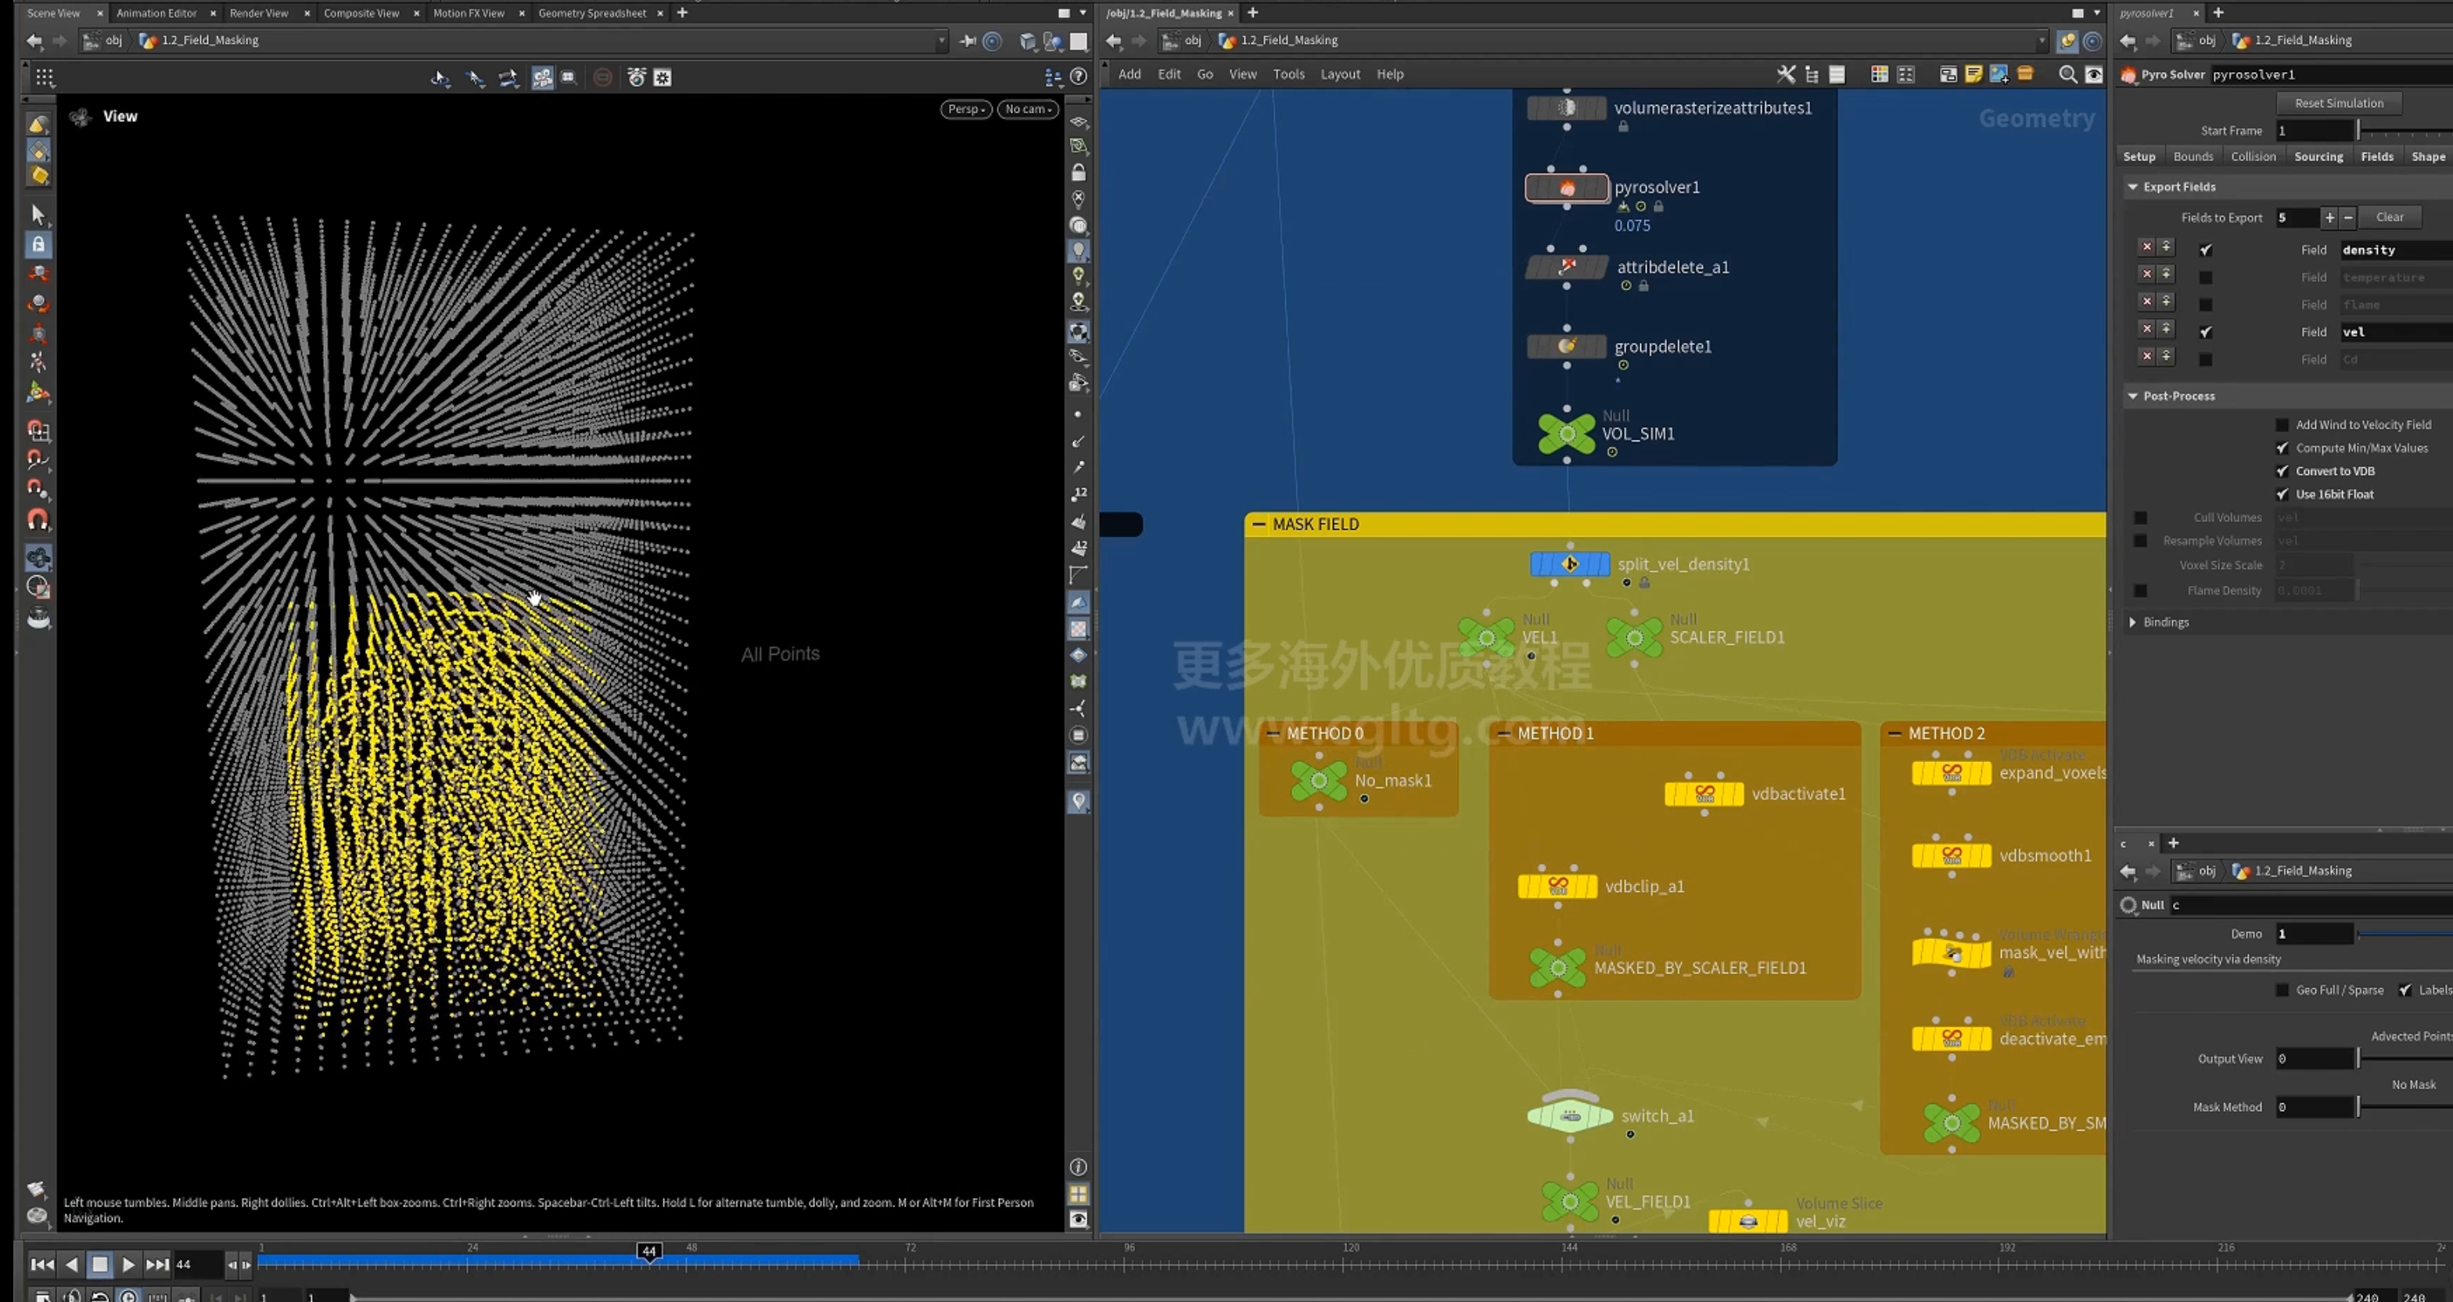Jump to the first frame
The width and height of the screenshot is (2453, 1302).
[x=42, y=1264]
